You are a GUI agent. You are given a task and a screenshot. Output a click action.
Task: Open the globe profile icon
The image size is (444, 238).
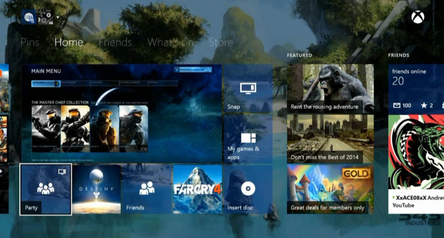click(x=29, y=17)
